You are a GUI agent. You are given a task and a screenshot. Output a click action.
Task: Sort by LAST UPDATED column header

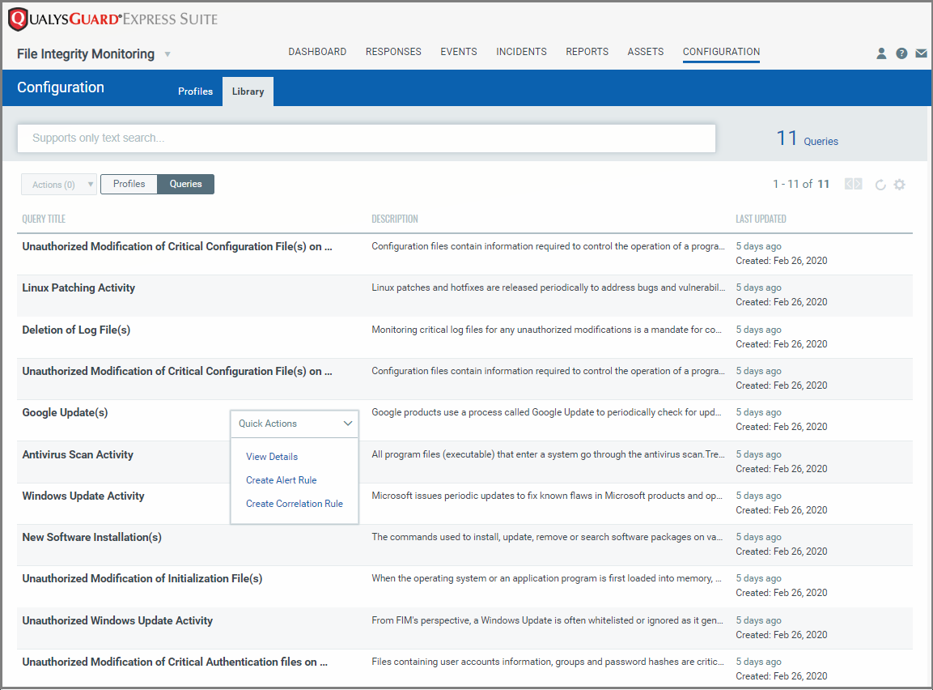point(761,219)
